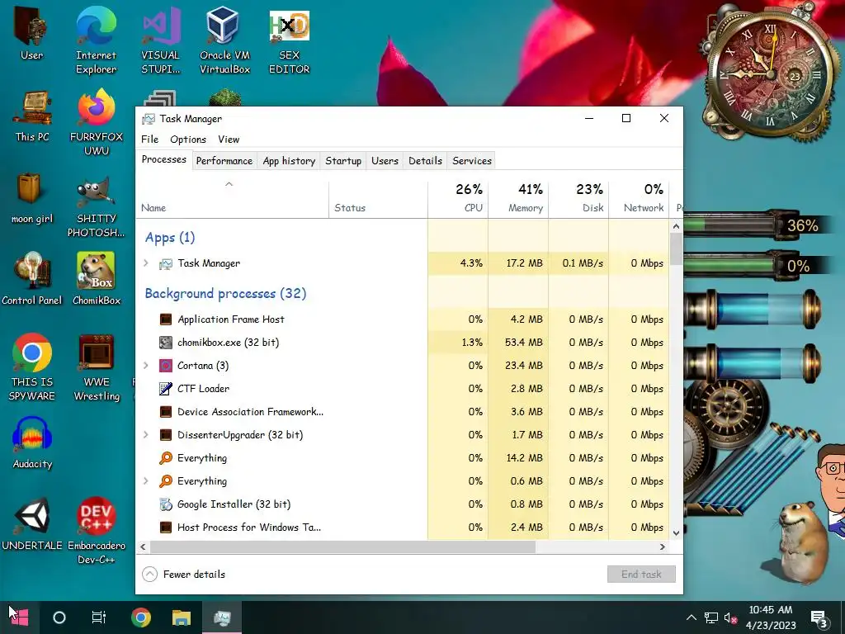
Task: Open Embarcadero Dev-C++ shortcut
Action: [97, 531]
